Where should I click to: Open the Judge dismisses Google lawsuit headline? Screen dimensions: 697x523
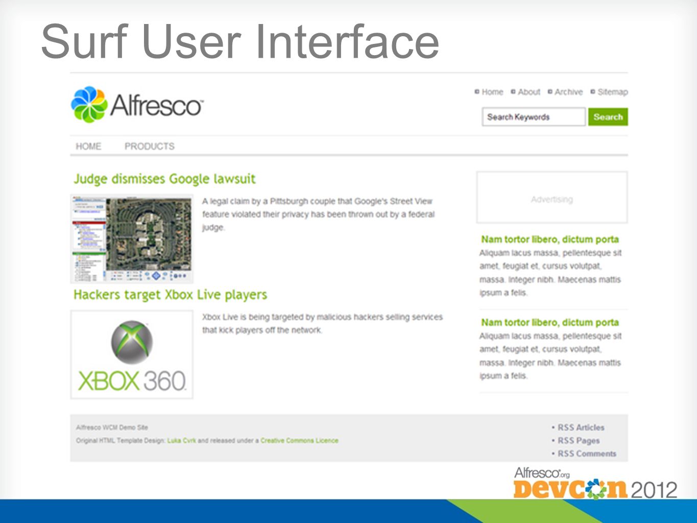click(164, 179)
